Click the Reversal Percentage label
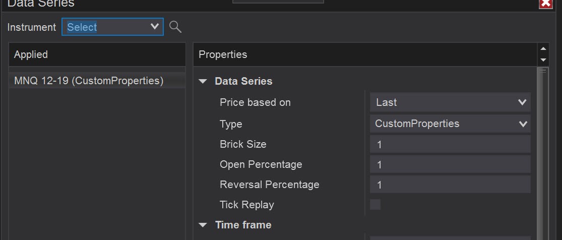Viewport: 562px width, 240px height. point(270,185)
